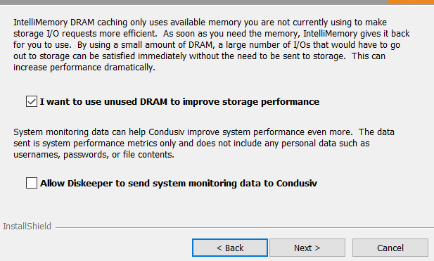
Task: Click the checkmark inside the DRAM checkbox
Action: tap(32, 101)
